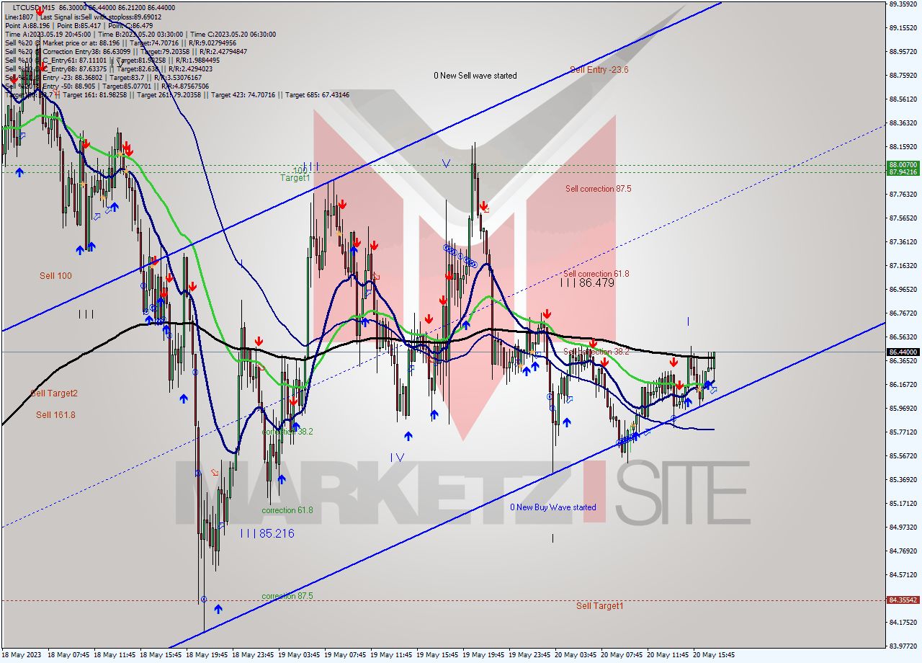Click the green 88.00700 price tag
922x663 pixels.
tap(903, 165)
